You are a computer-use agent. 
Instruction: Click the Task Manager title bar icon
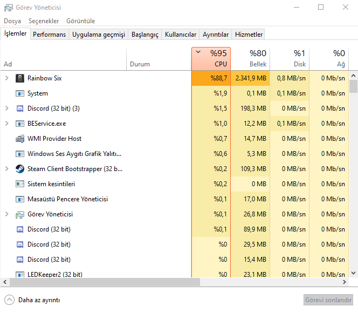coord(9,8)
